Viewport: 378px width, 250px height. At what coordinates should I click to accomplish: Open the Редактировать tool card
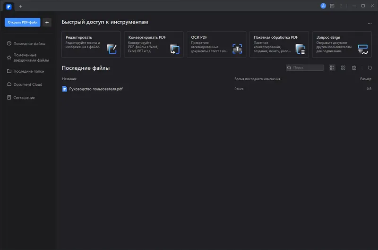[x=91, y=44]
